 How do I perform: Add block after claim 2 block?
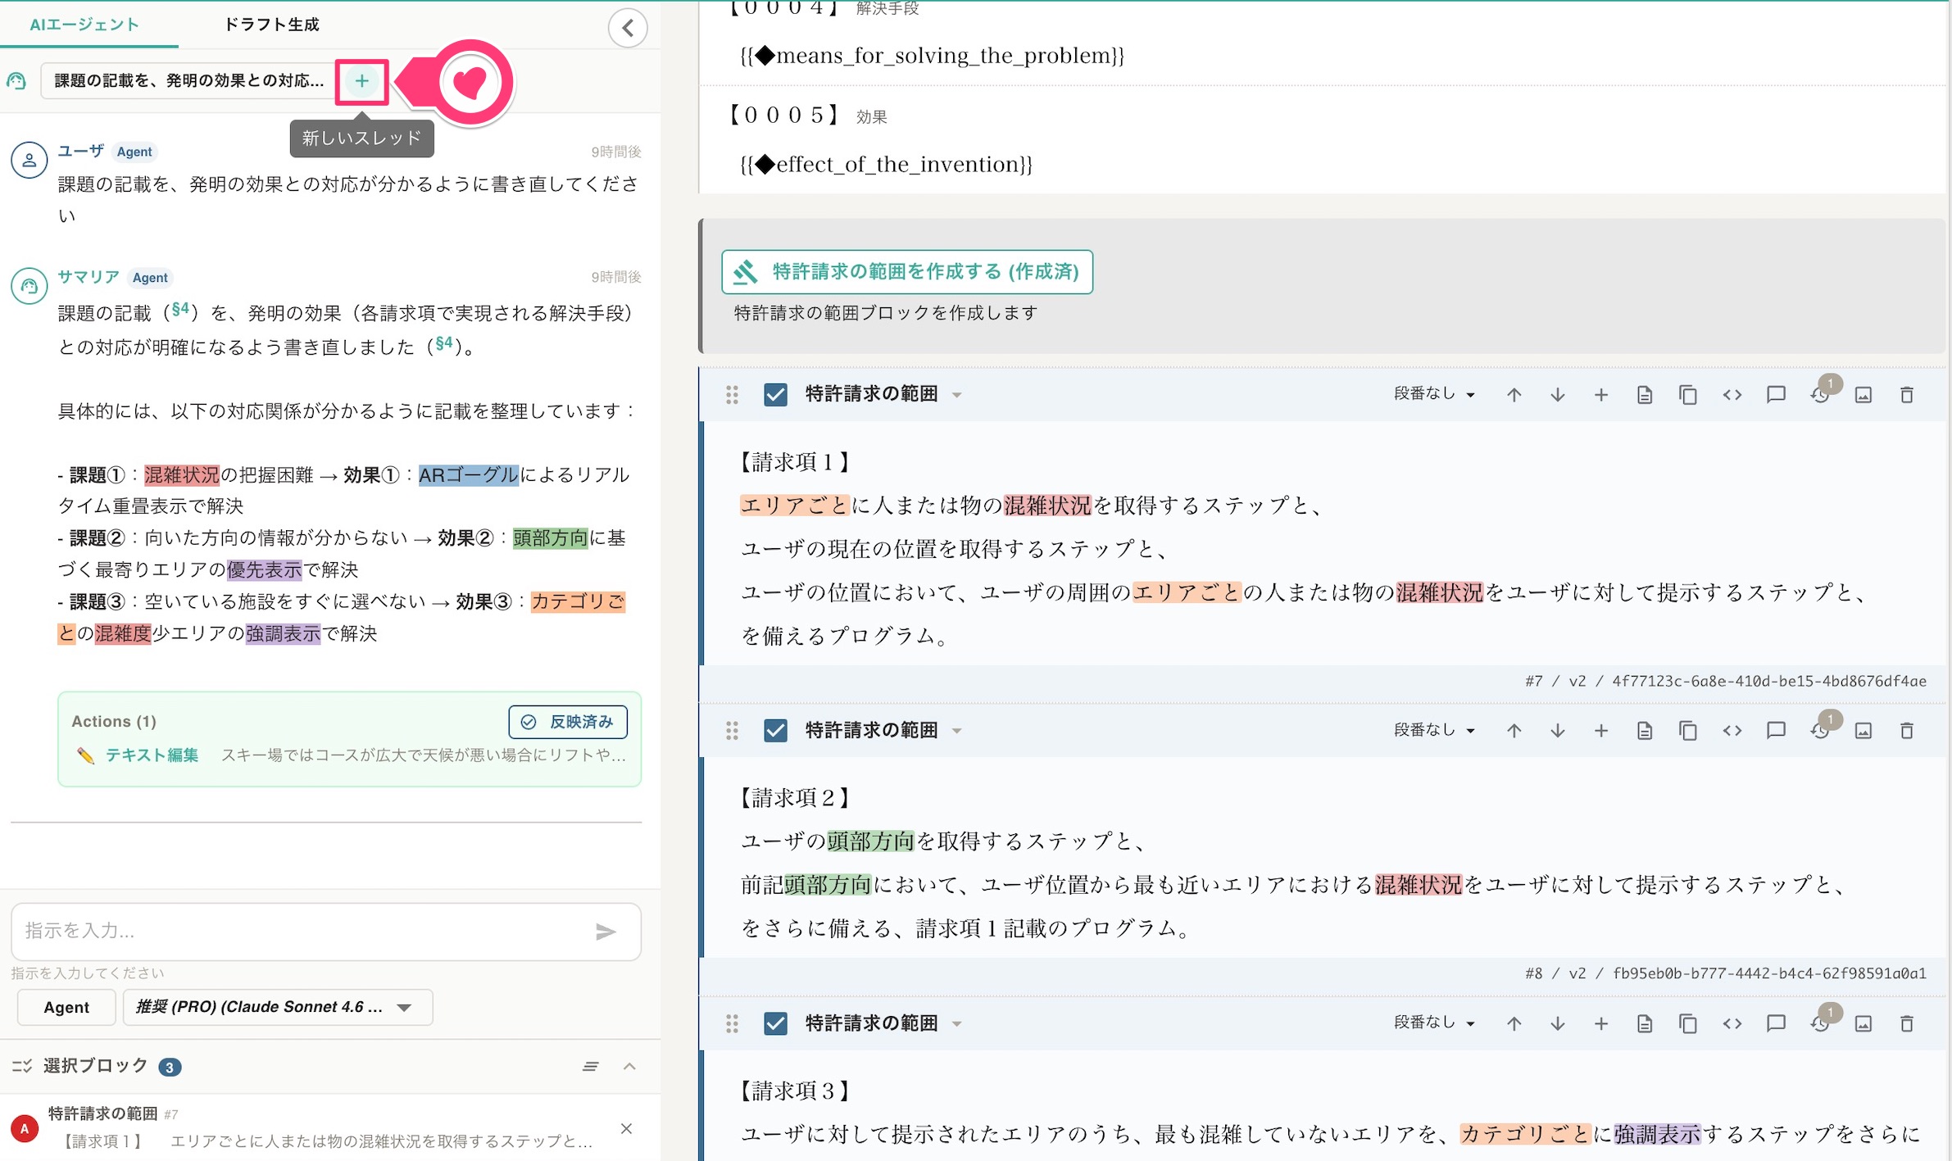[1600, 731]
